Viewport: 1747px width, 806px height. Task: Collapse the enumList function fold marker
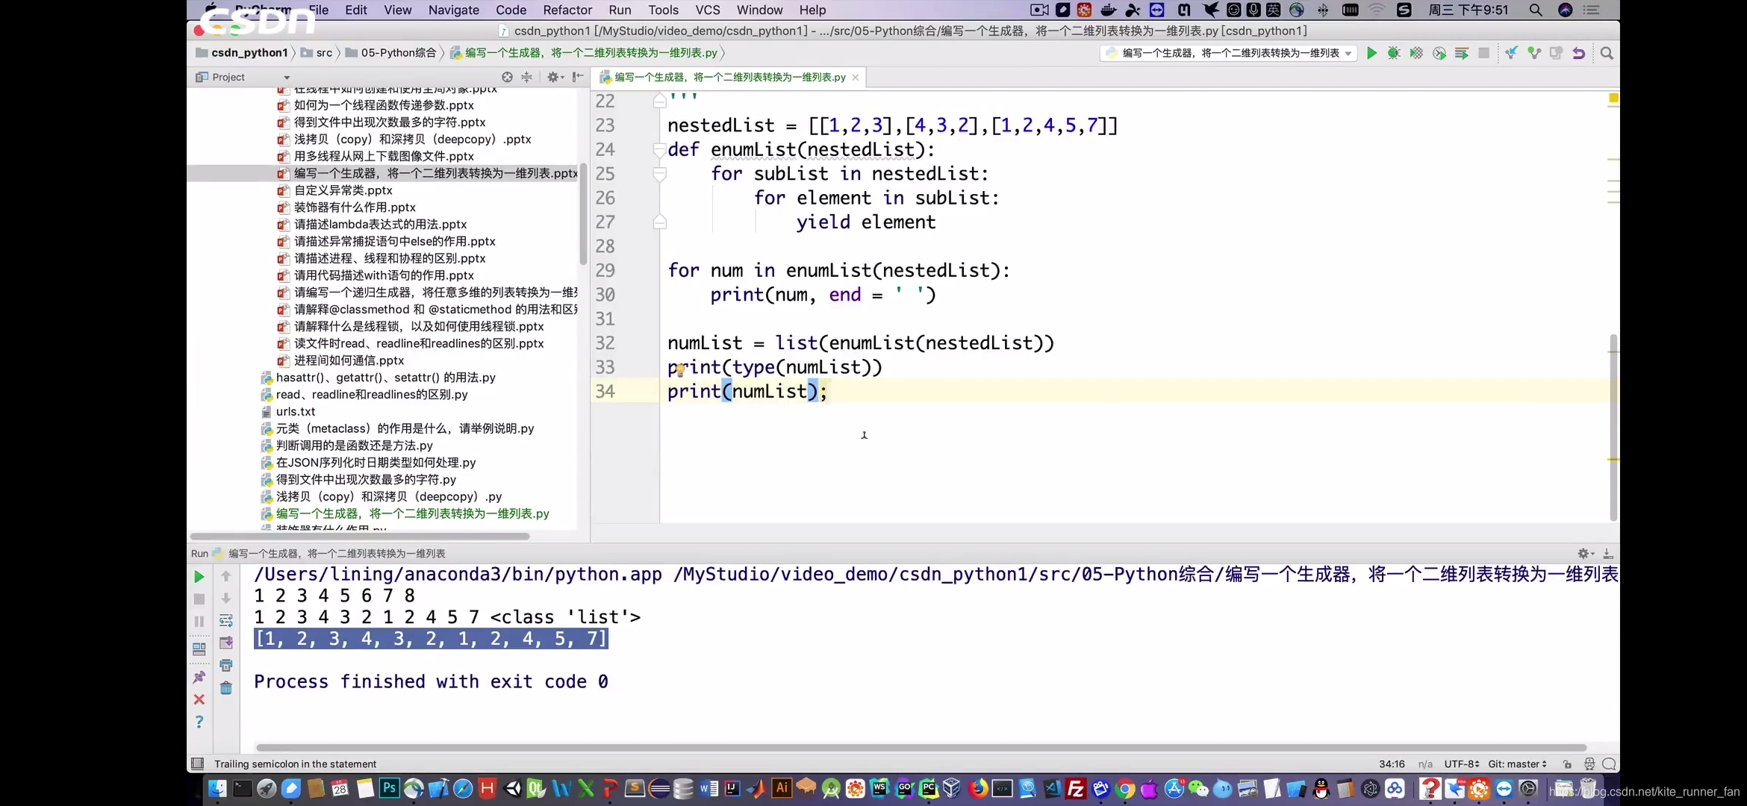659,150
